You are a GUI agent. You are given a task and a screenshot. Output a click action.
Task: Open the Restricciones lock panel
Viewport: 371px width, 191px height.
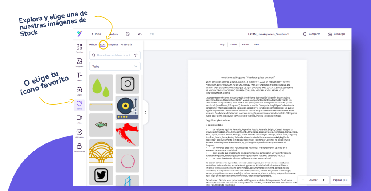point(79,147)
